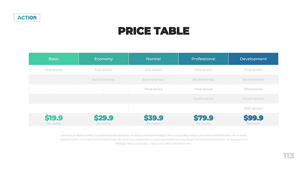
Task: Click the $19.9 price
Action: click(54, 118)
